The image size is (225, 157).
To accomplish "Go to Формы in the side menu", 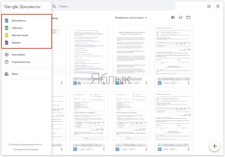I will 26,43.
